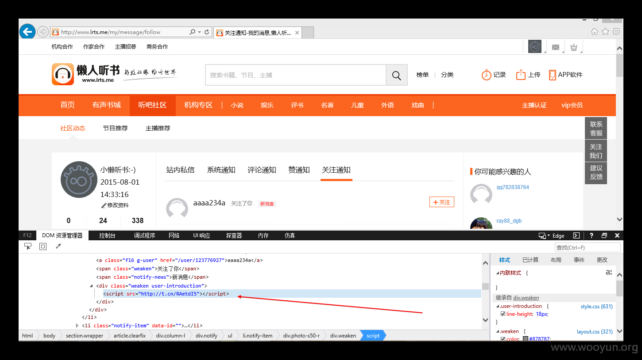Click the site search magnifier button
Viewport: 642px width, 360px height.
[396, 75]
